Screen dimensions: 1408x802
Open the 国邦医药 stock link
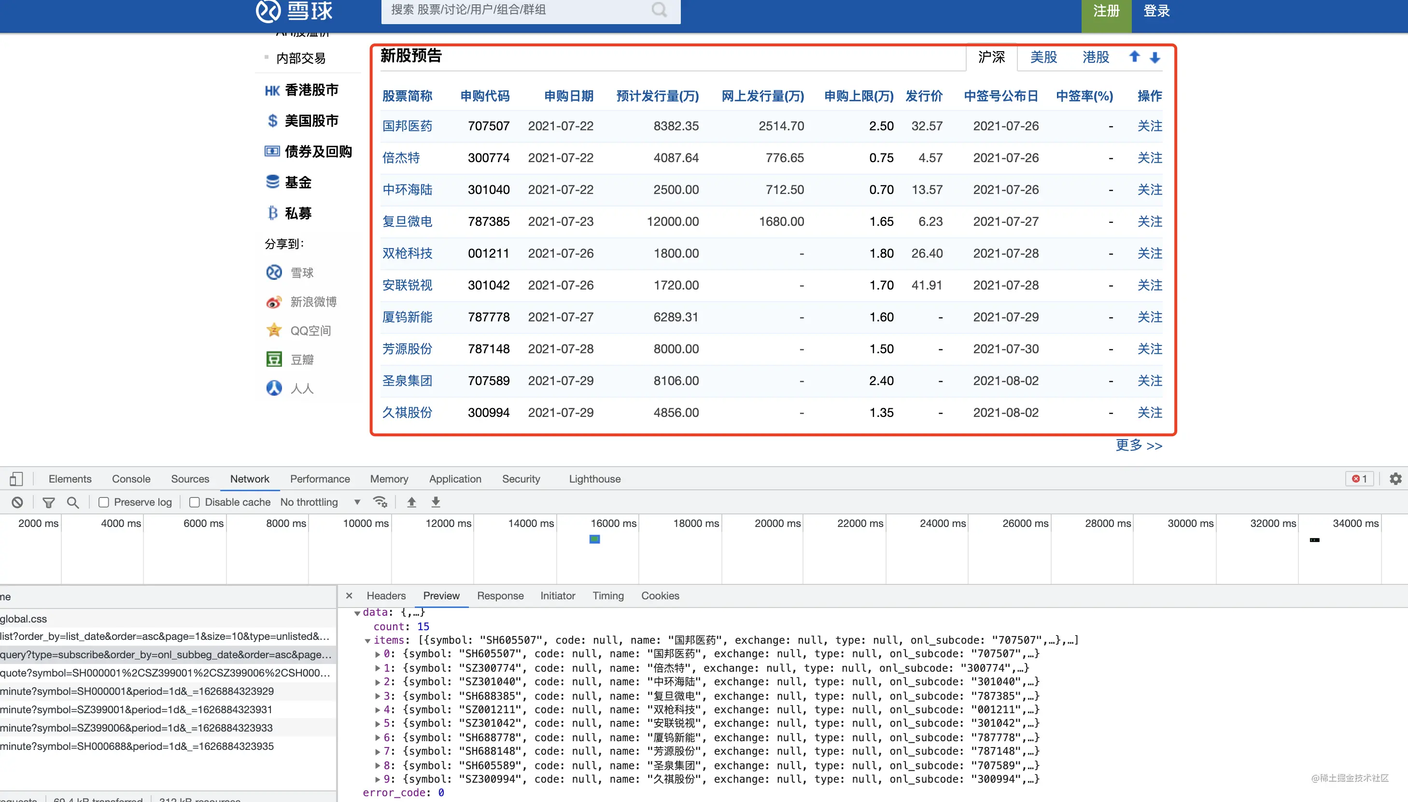coord(407,125)
